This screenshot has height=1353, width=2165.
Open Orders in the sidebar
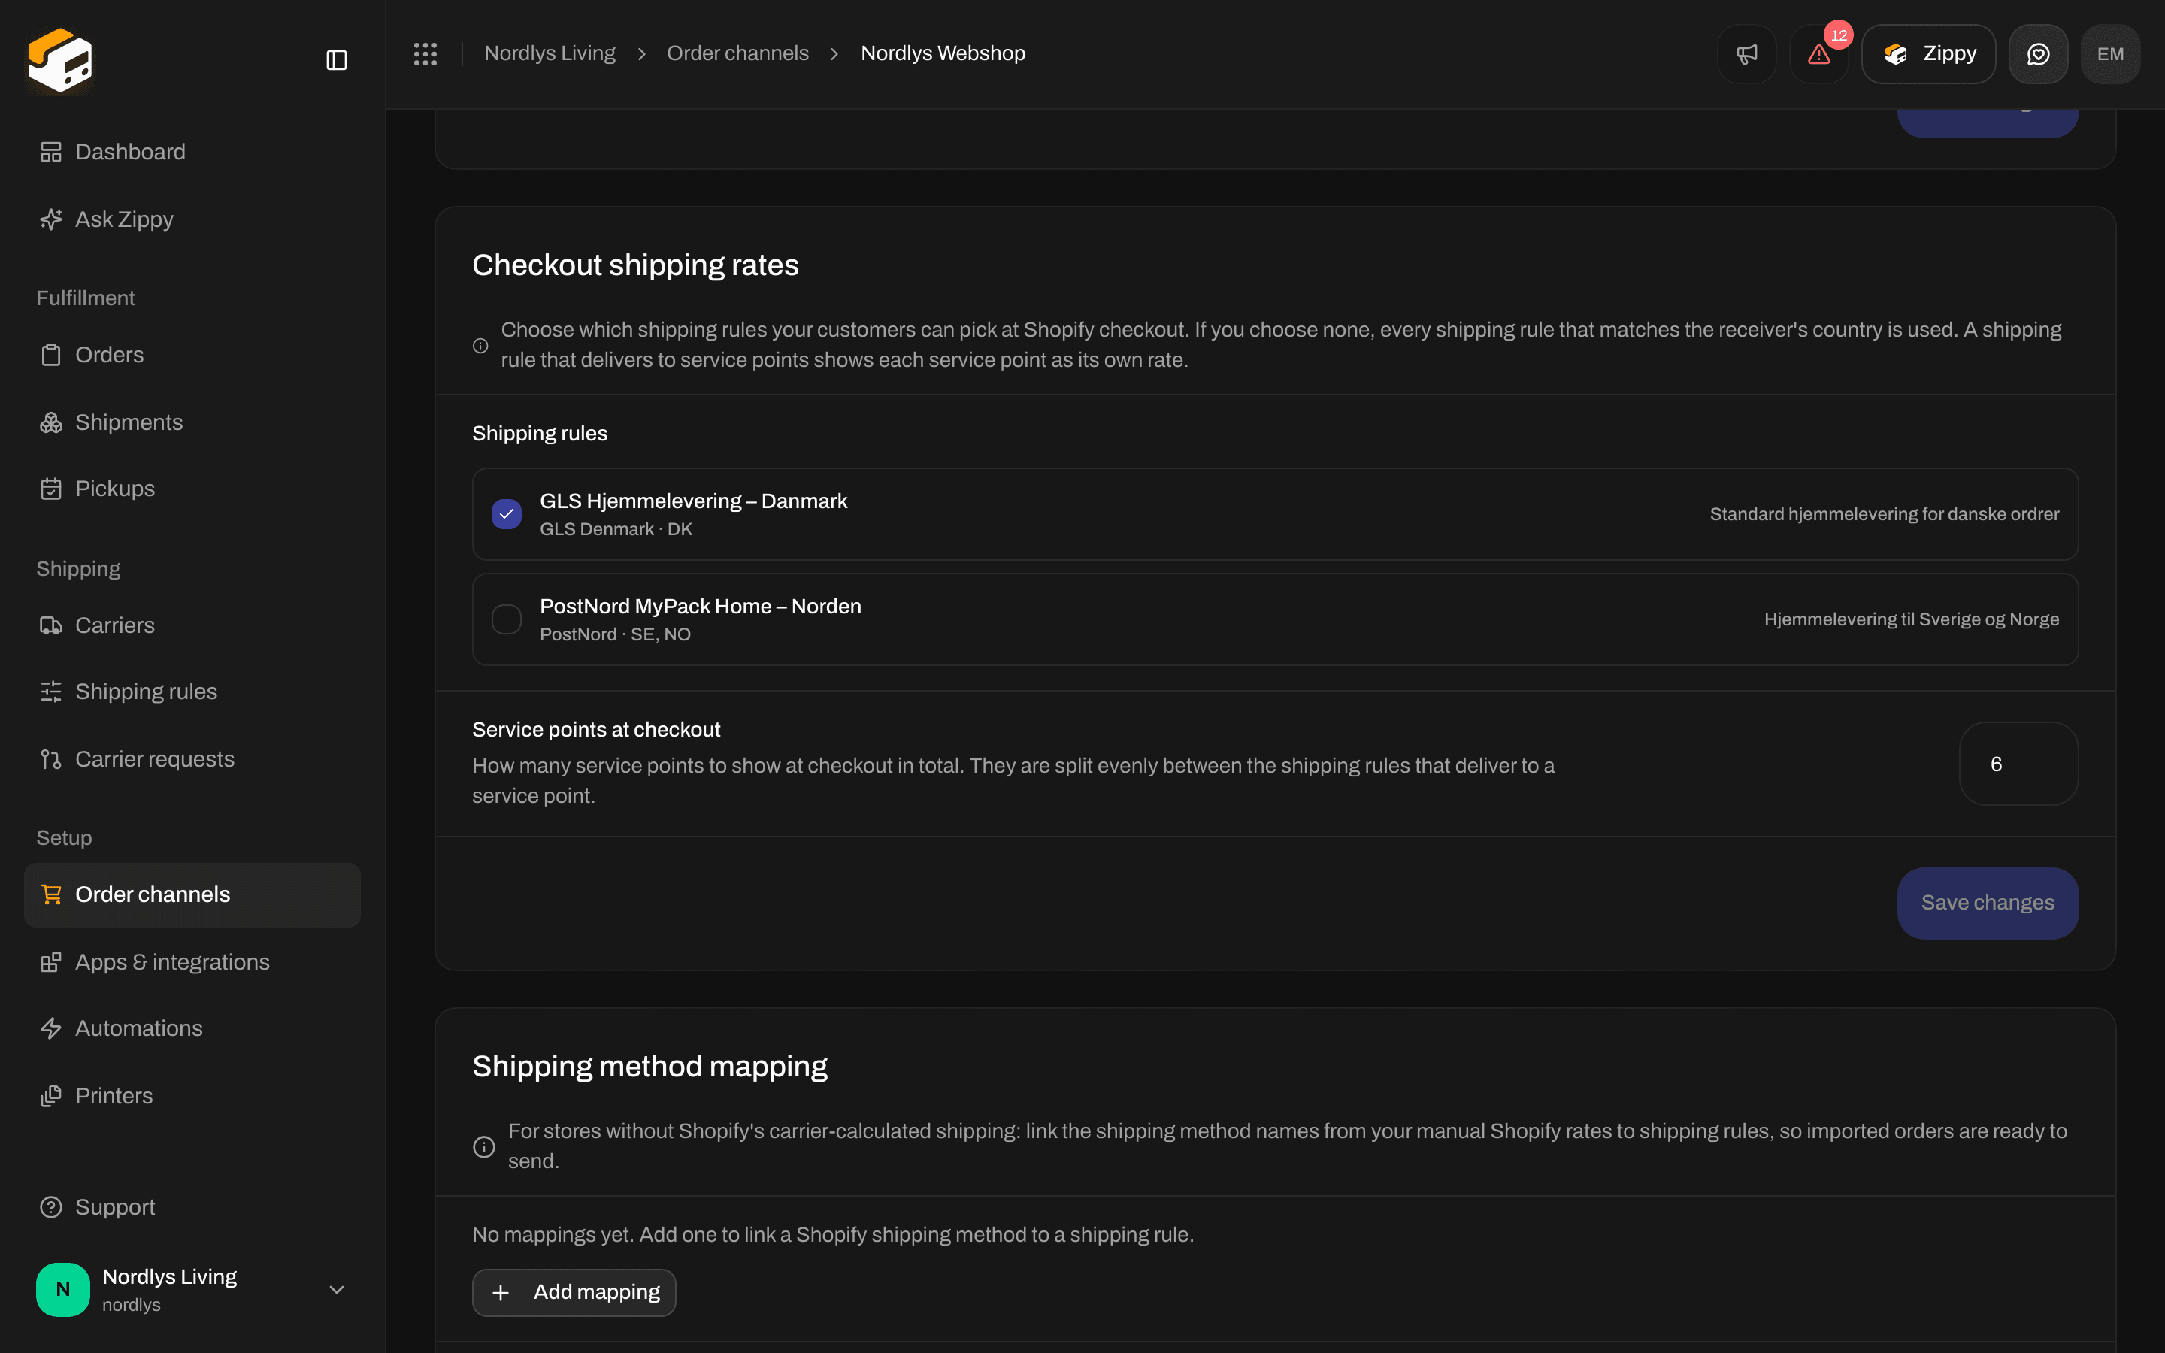192,354
